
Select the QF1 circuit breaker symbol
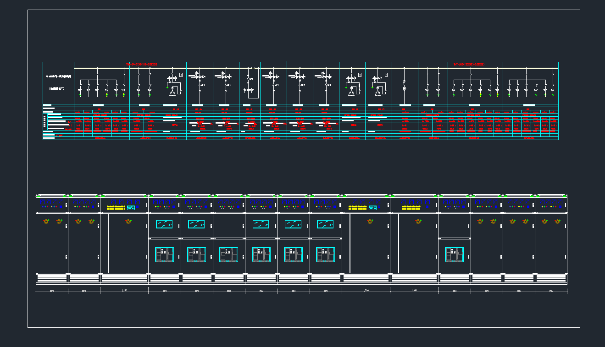click(200, 85)
